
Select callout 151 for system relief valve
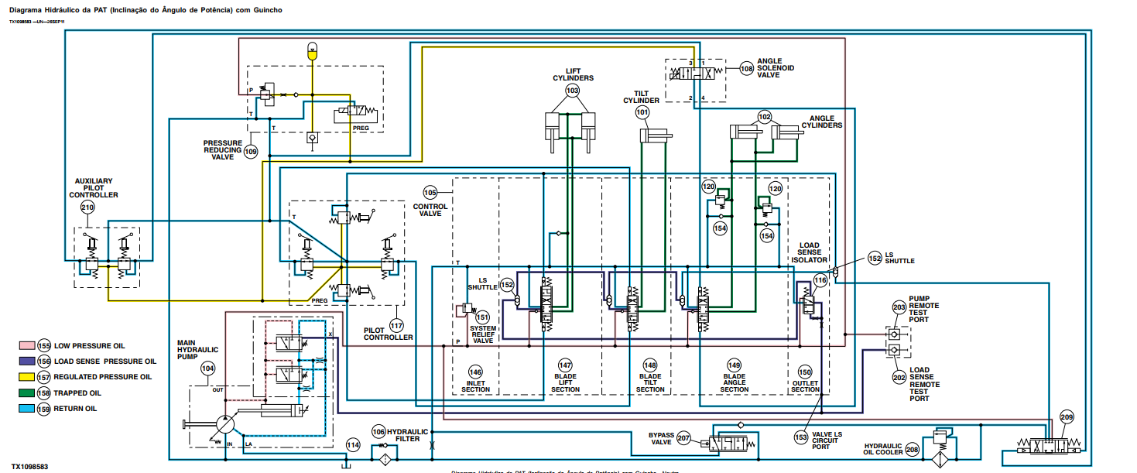pyautogui.click(x=482, y=317)
